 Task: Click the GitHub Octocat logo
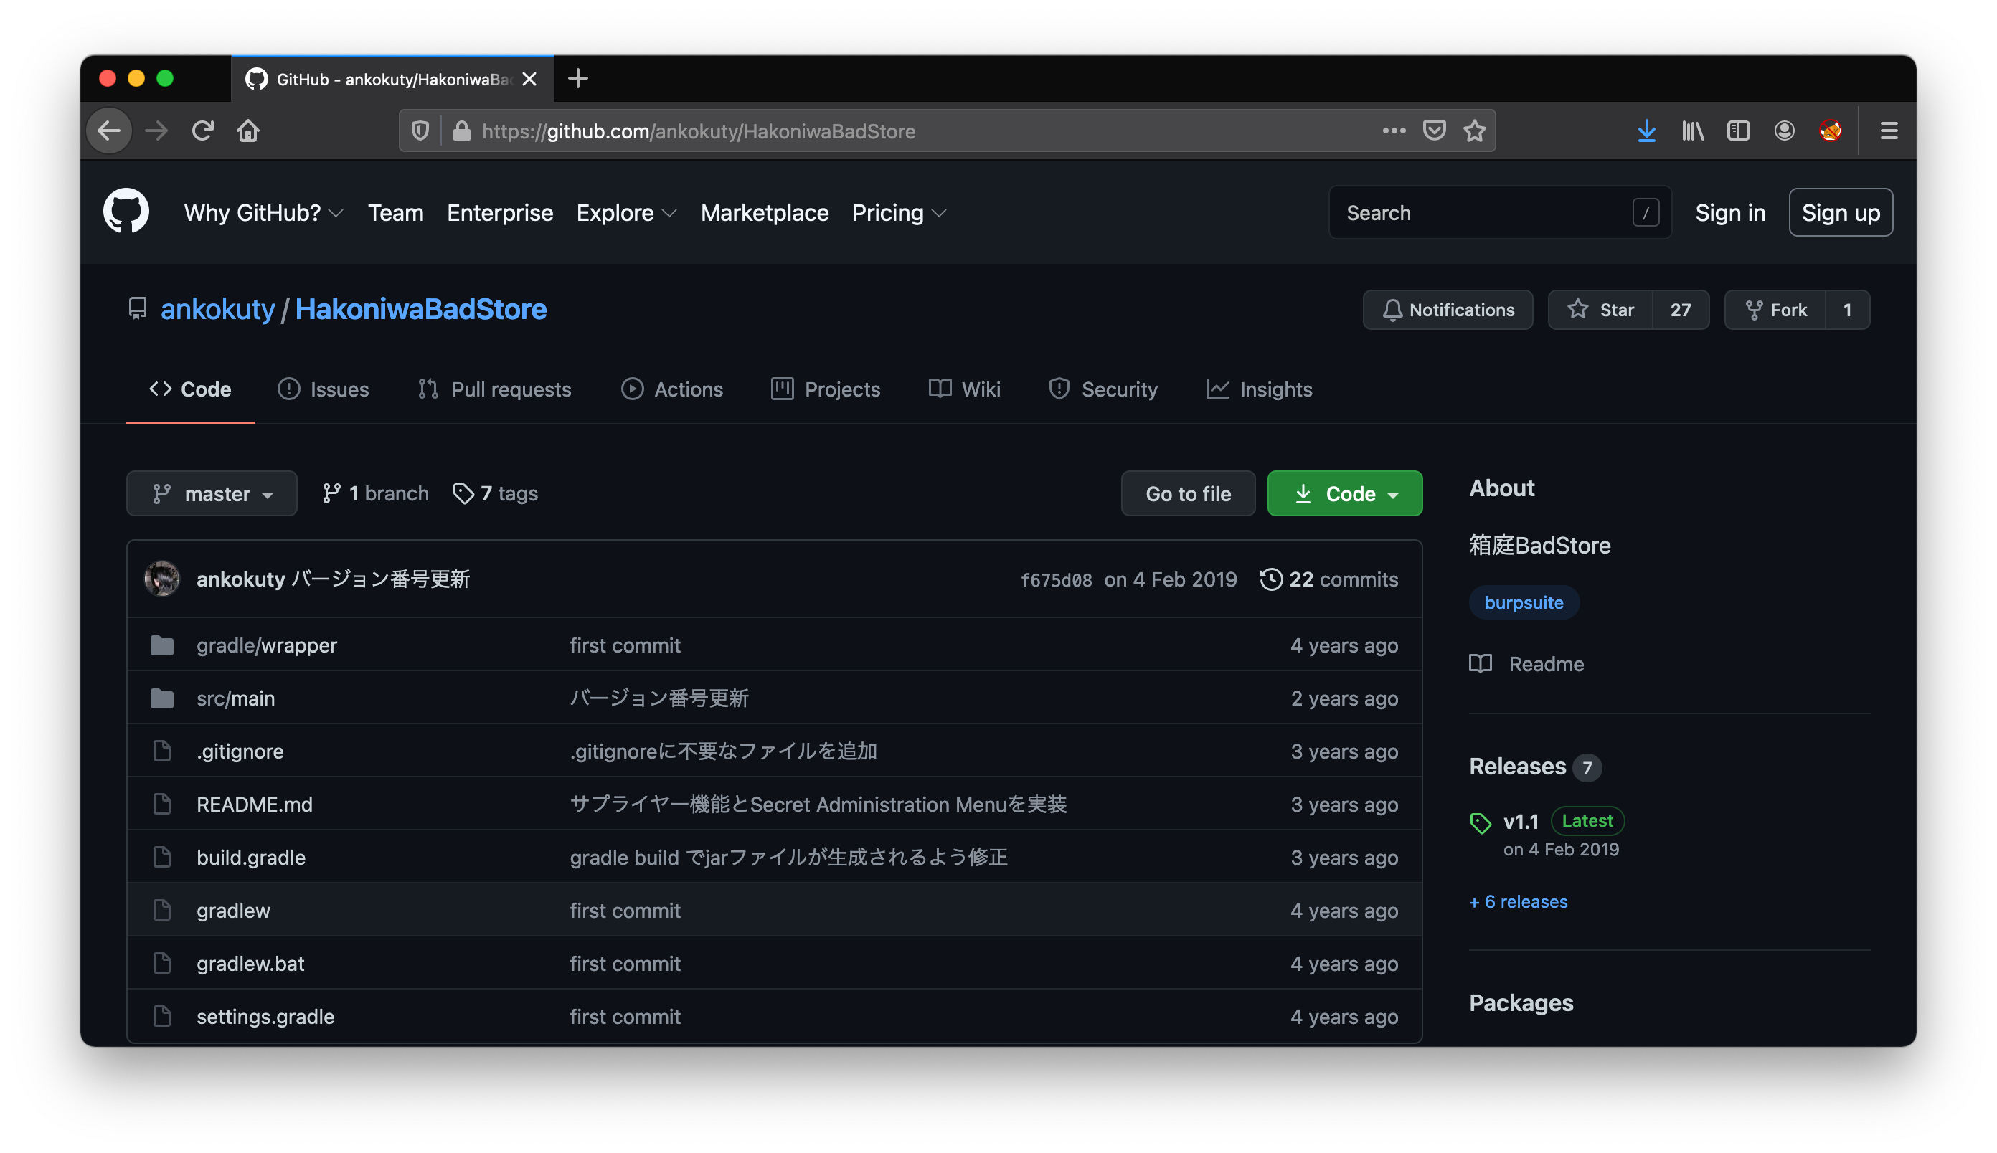click(x=126, y=212)
